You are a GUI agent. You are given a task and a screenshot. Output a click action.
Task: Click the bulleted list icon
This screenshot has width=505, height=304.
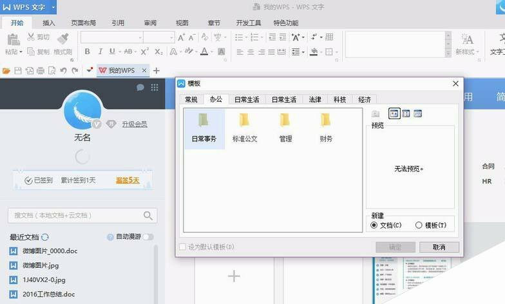point(238,37)
